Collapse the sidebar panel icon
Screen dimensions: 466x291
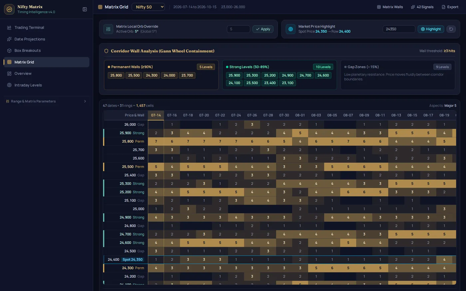[85, 9]
